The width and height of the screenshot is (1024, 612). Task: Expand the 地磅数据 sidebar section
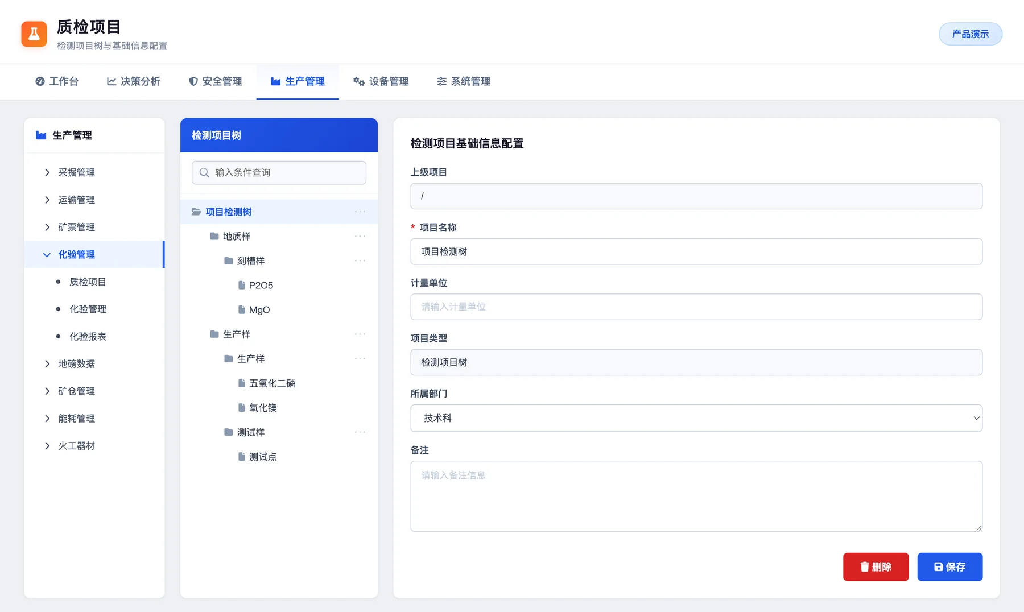(x=94, y=363)
